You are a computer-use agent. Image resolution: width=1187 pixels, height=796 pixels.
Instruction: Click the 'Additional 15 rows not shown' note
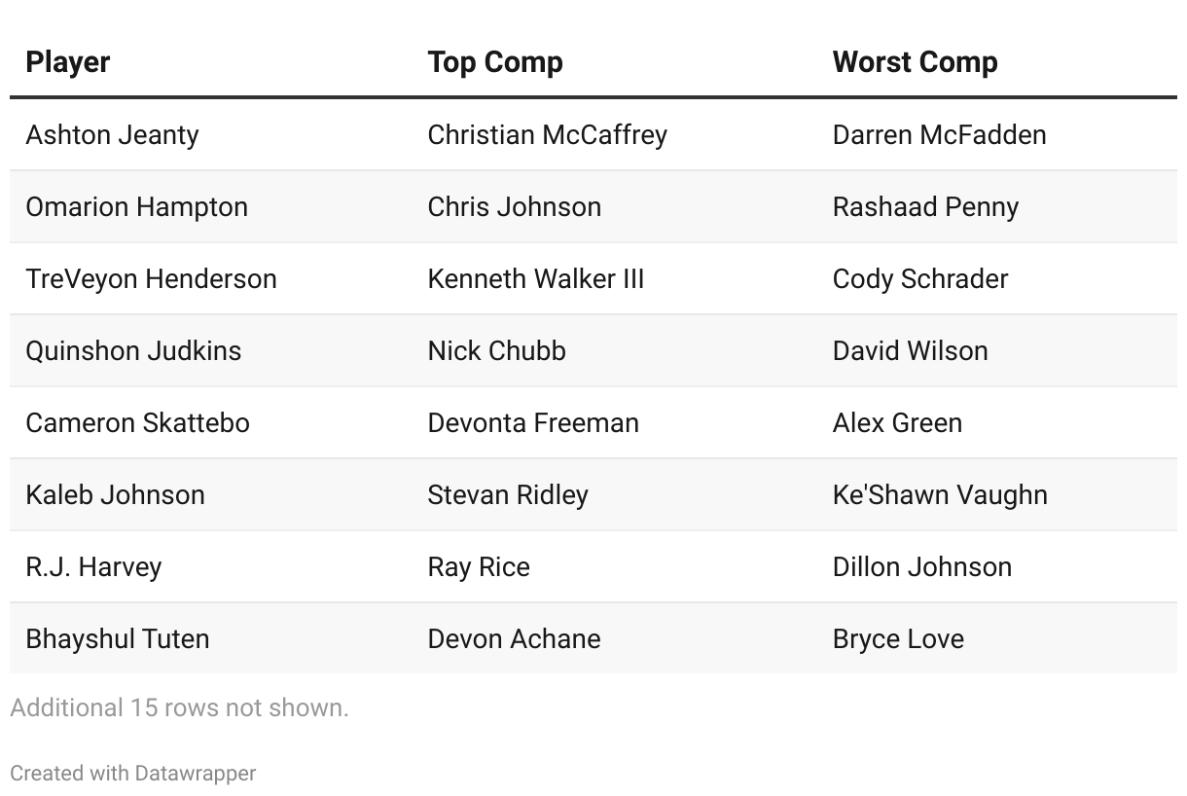tap(179, 707)
